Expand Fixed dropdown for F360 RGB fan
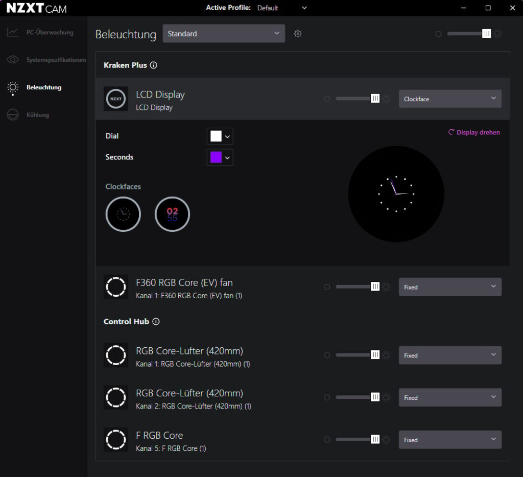Viewport: 523px width, 477px height. [x=450, y=287]
